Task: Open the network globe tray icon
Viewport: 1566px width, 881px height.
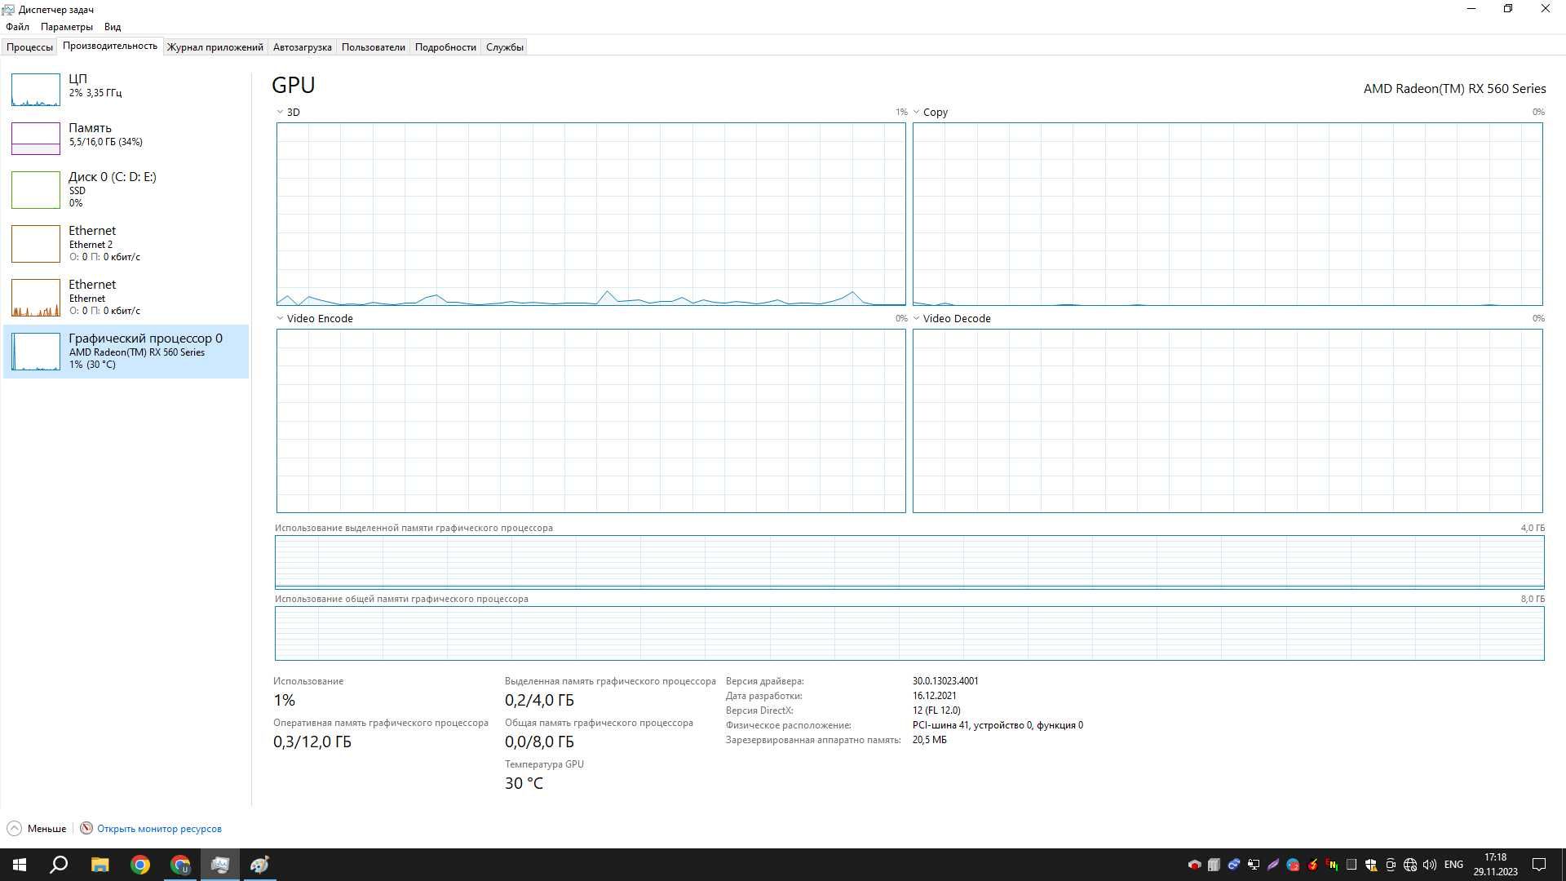Action: [1410, 865]
